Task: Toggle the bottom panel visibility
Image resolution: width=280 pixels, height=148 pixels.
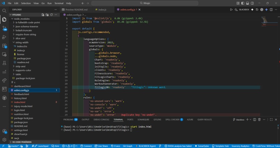Action: pyautogui.click(x=247, y=3)
